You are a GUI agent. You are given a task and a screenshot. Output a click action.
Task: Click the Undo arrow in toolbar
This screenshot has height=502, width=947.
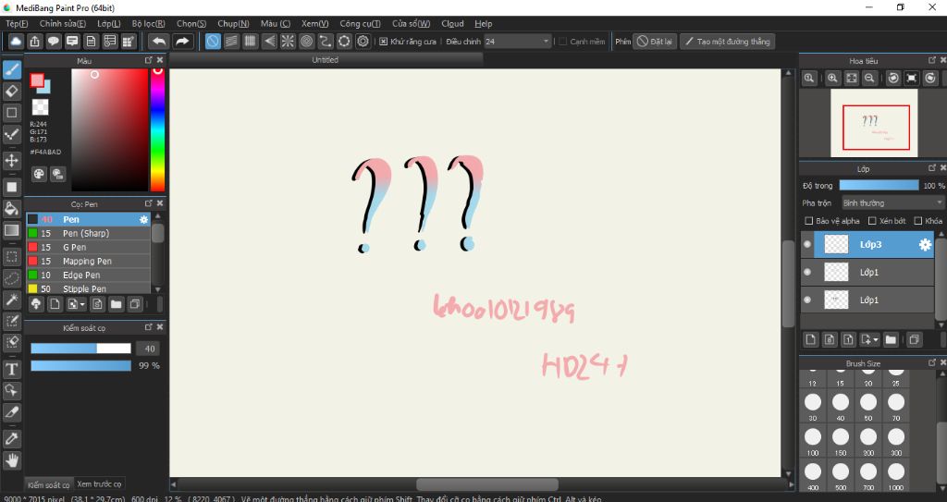pyautogui.click(x=159, y=41)
